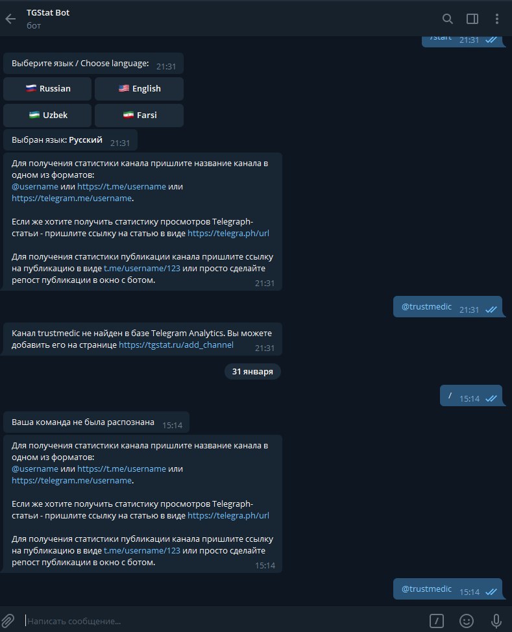The height and width of the screenshot is (632, 512).
Task: Start a voice message with microphone
Action: tap(496, 621)
